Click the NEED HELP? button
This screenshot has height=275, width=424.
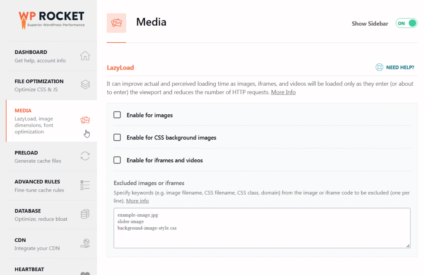[400, 68]
